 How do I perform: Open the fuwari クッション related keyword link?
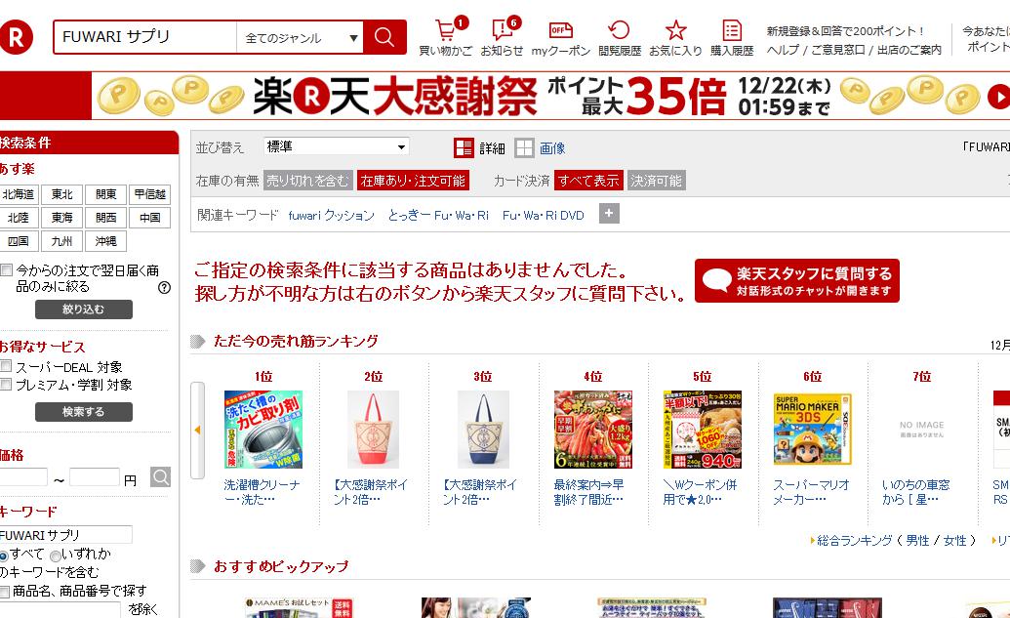tap(331, 215)
